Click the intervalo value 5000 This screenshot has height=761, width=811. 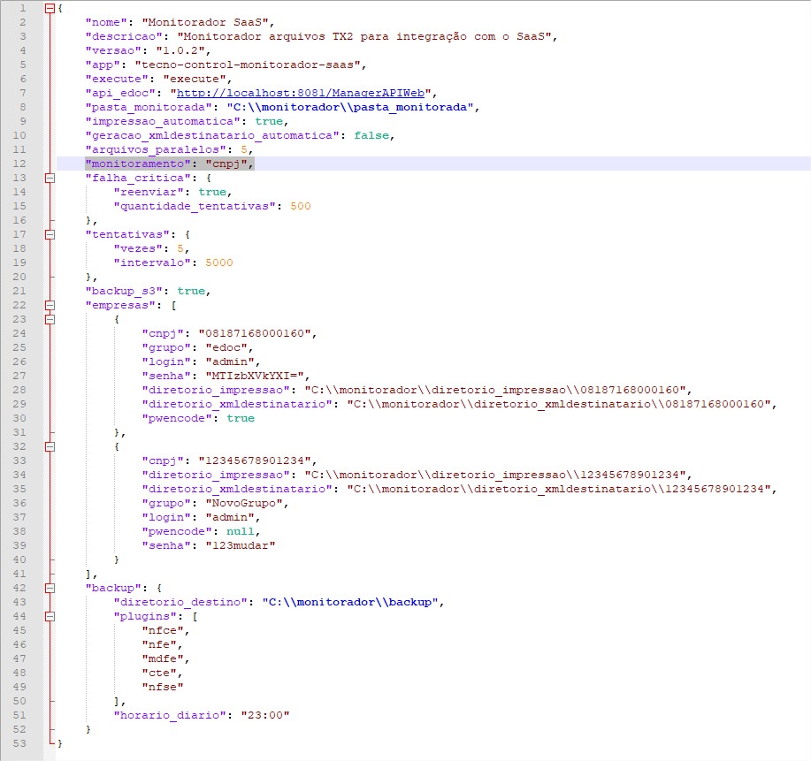point(219,263)
